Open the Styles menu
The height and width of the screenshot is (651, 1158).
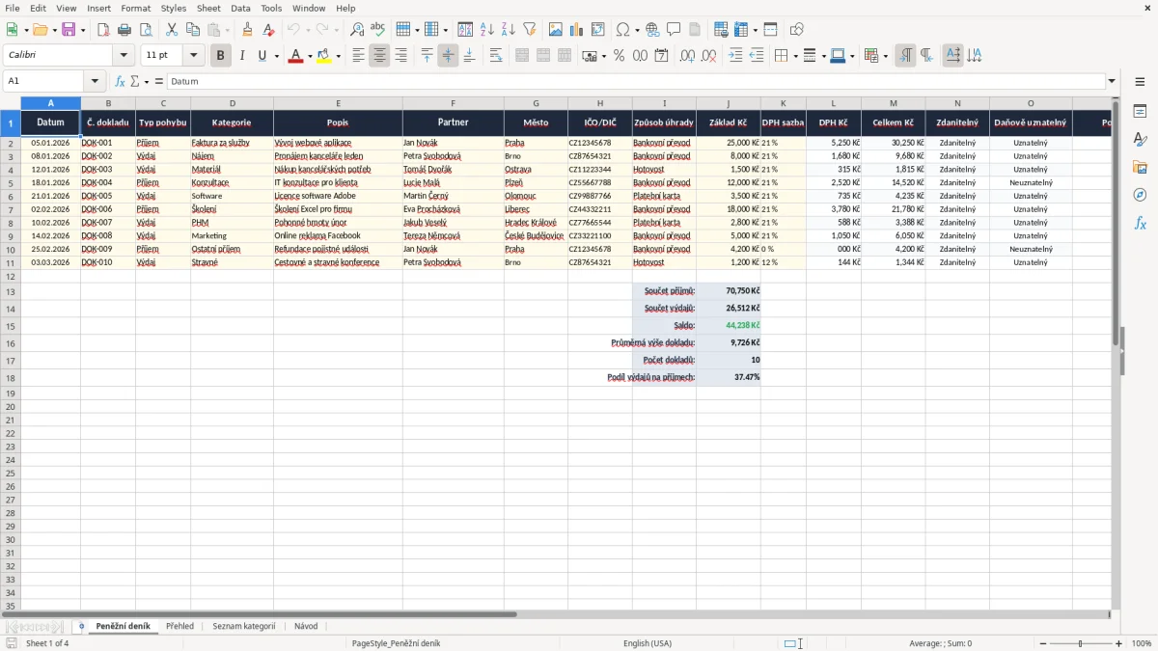tap(174, 8)
